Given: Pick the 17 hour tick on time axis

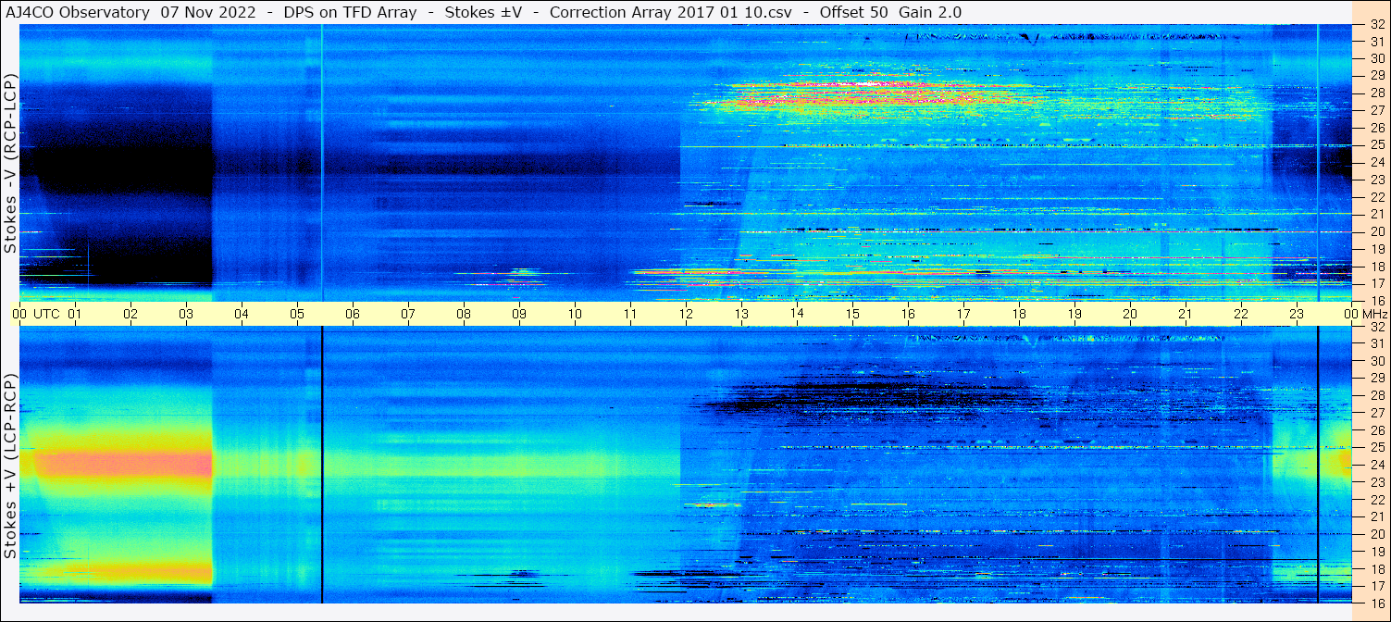Looking at the screenshot, I should (963, 314).
